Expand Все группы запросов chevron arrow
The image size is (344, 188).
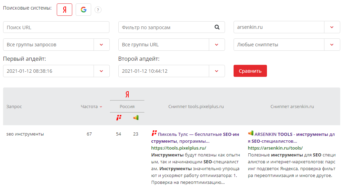pyautogui.click(x=101, y=45)
